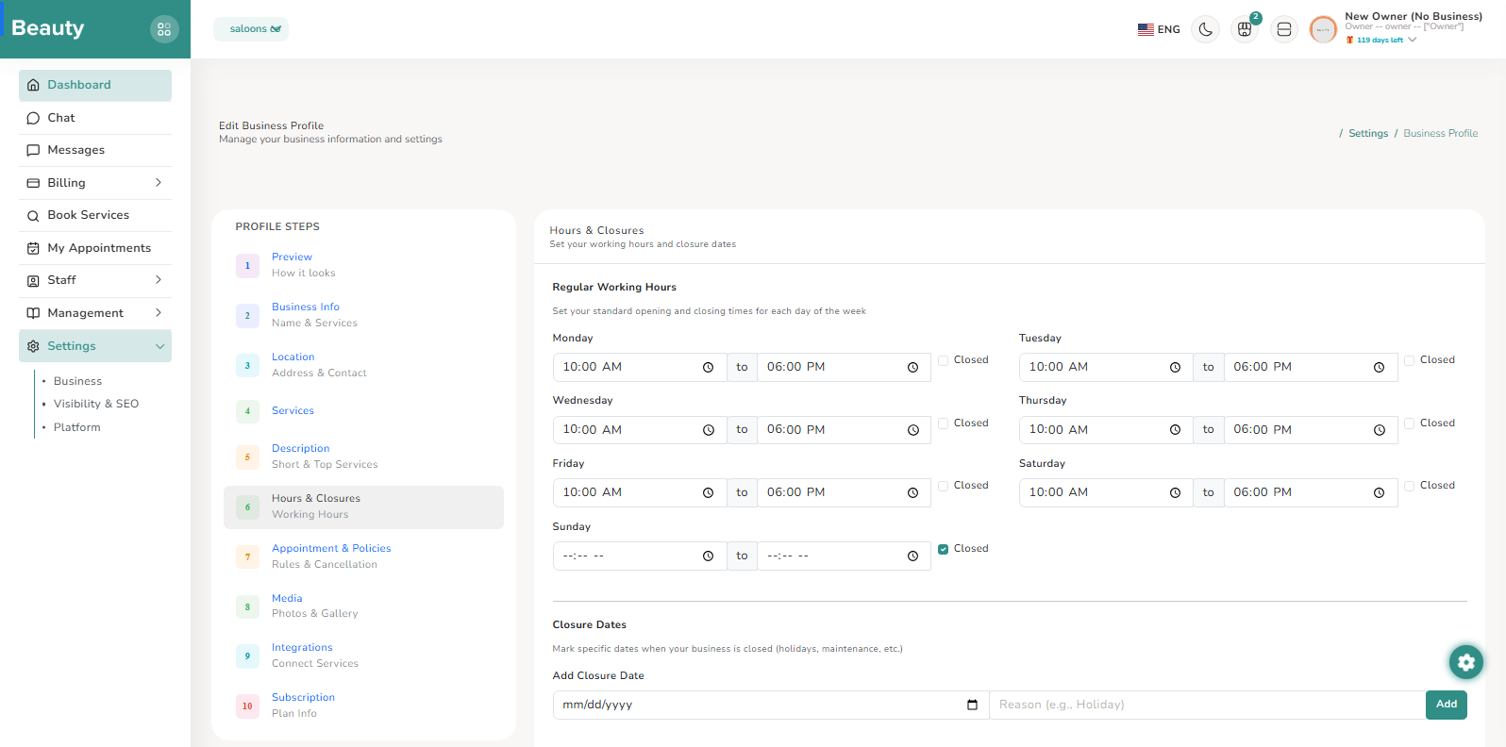Click the Book Services search icon
The height and width of the screenshot is (747, 1506).
tap(33, 215)
